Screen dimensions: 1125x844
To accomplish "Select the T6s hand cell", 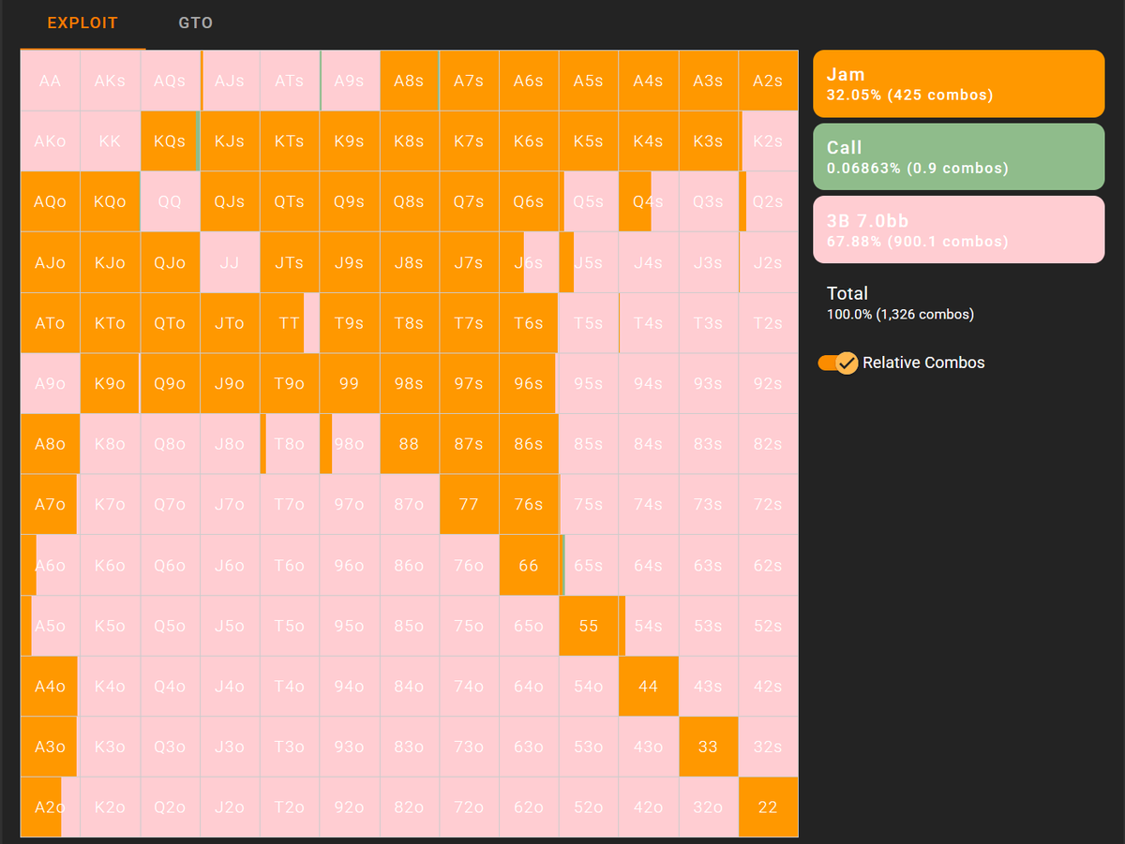I will point(529,323).
